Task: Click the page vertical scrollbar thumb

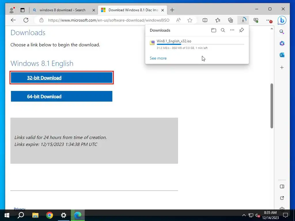Action: click(x=272, y=106)
